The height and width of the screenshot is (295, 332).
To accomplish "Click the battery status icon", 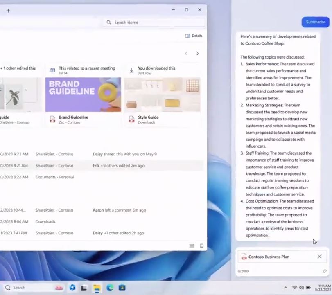I will pos(309,287).
